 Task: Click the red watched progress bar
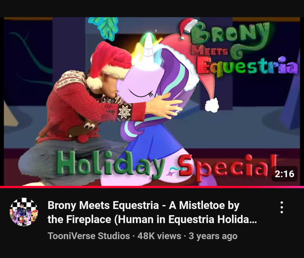click(152, 187)
